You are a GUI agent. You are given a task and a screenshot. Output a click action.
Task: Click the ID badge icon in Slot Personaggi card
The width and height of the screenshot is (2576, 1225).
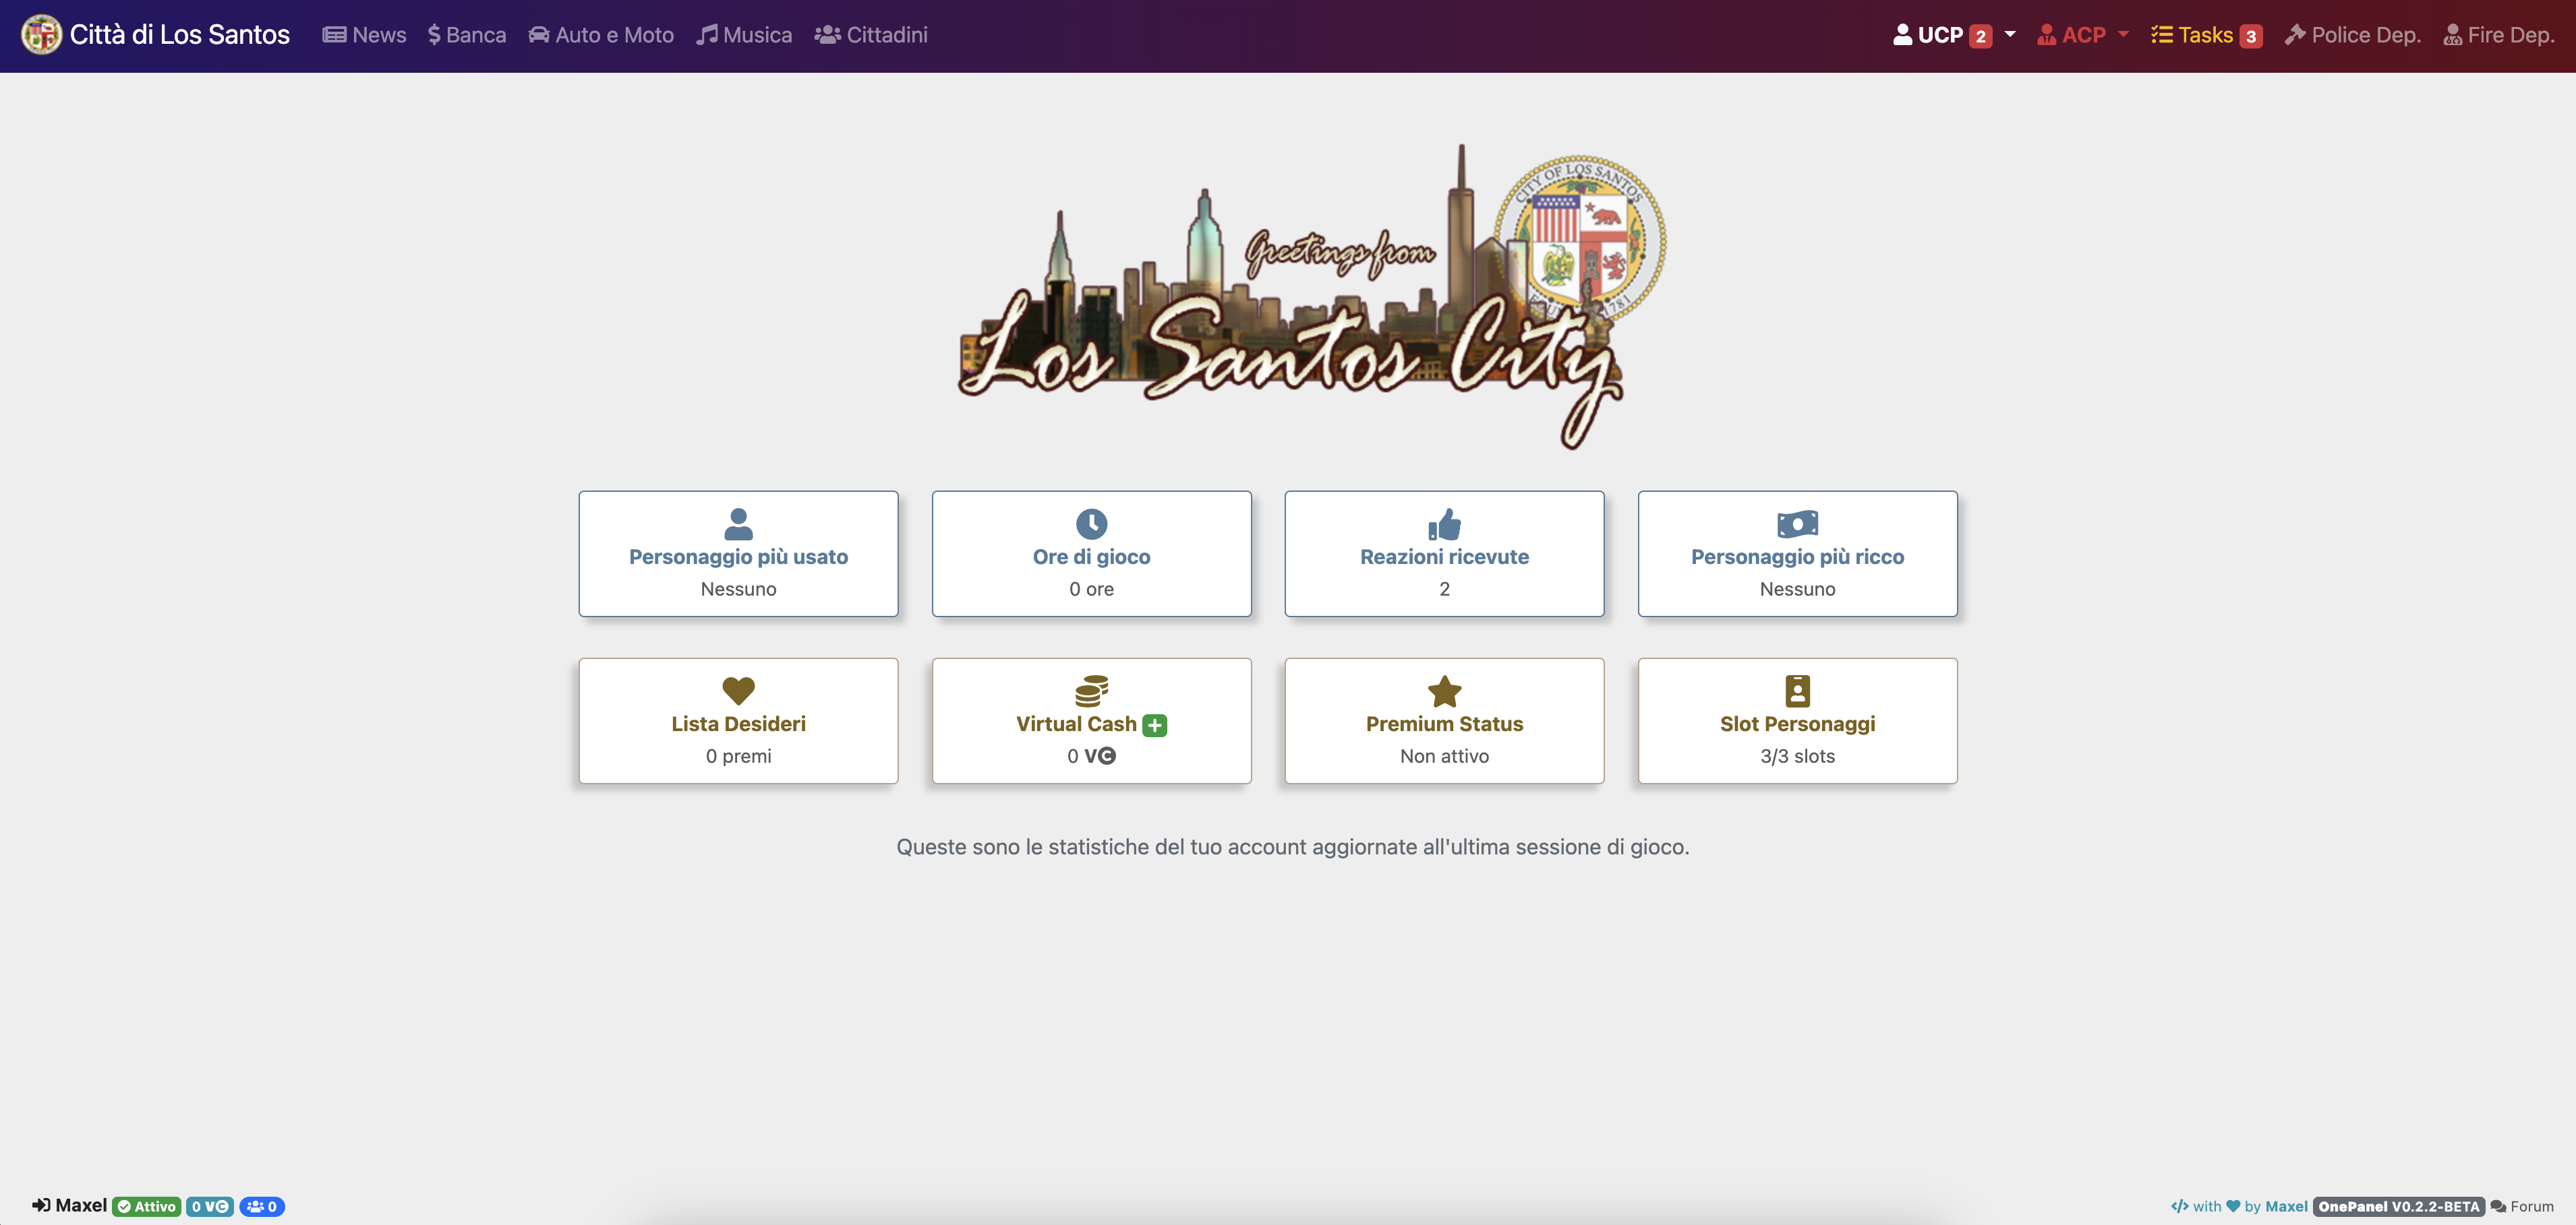point(1797,691)
